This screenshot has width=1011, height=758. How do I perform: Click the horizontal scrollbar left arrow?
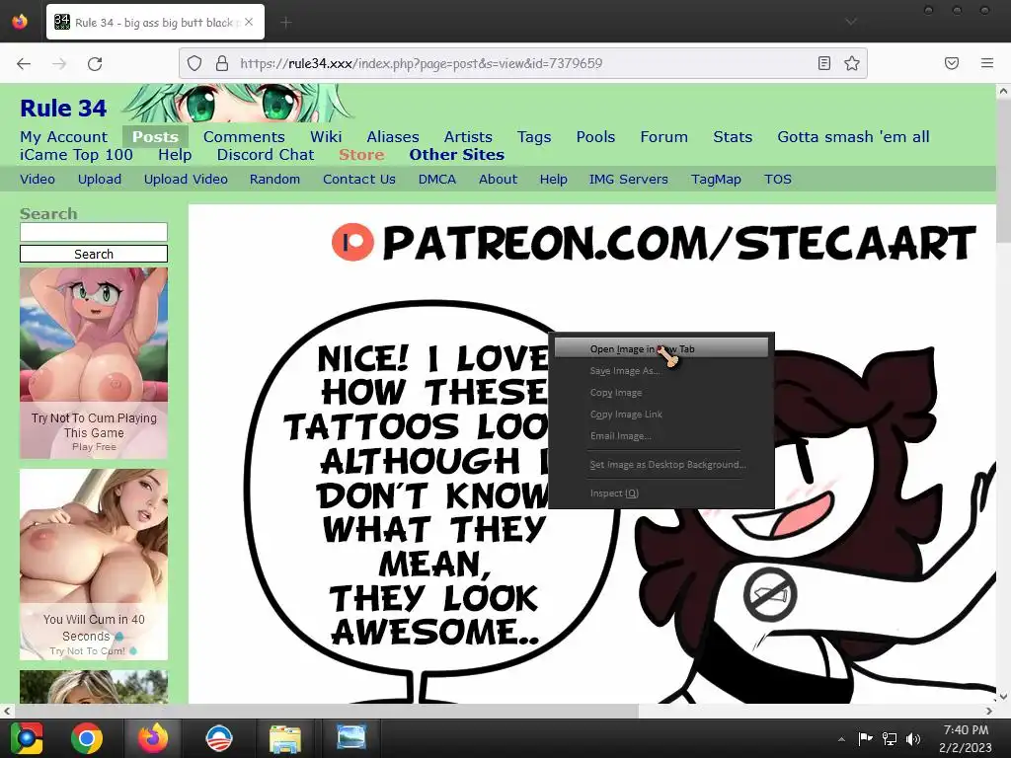[x=7, y=711]
